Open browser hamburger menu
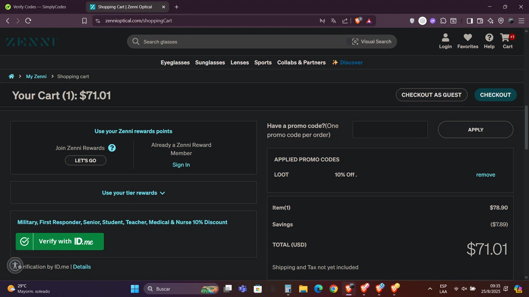This screenshot has width=529, height=297. (521, 21)
